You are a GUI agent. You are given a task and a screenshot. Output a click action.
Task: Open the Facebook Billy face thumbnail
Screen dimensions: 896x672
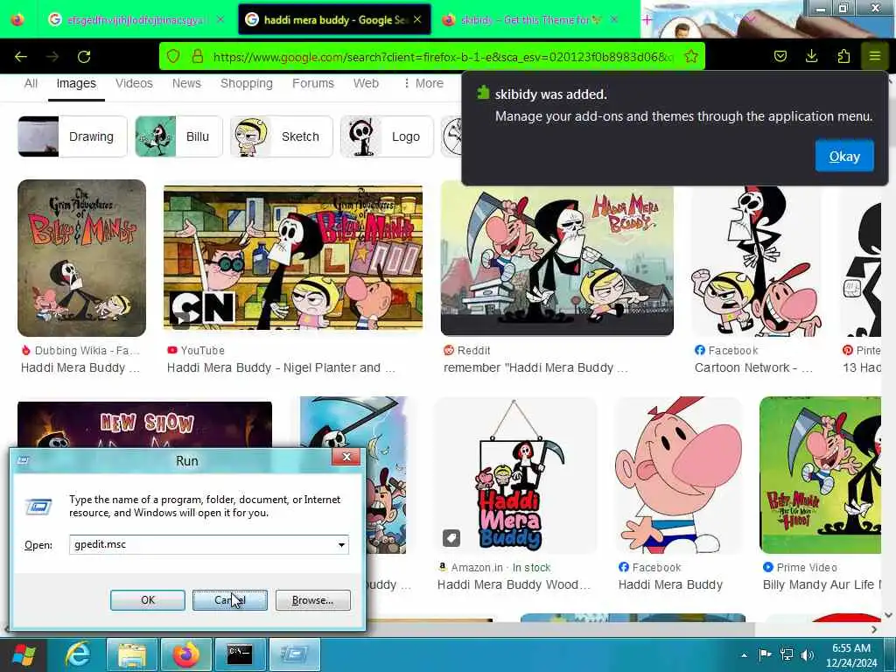[679, 475]
